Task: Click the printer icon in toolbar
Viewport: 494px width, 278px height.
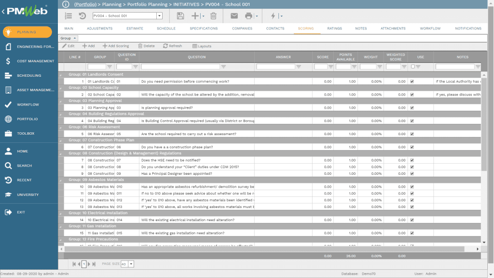Action: pyautogui.click(x=248, y=16)
